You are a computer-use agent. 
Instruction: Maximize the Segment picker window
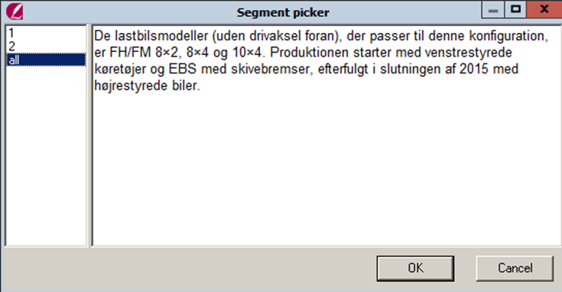point(515,9)
